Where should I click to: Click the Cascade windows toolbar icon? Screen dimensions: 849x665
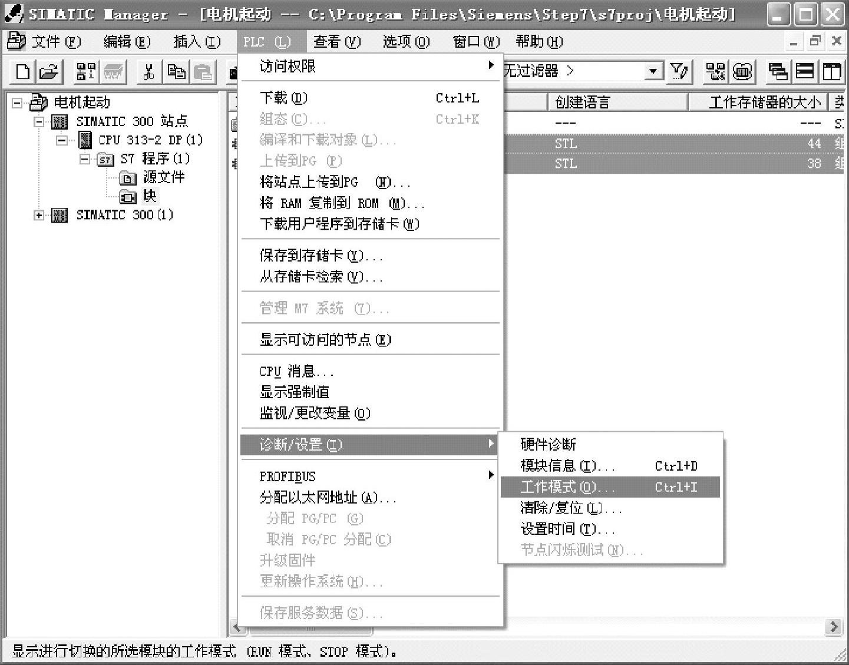[x=779, y=72]
